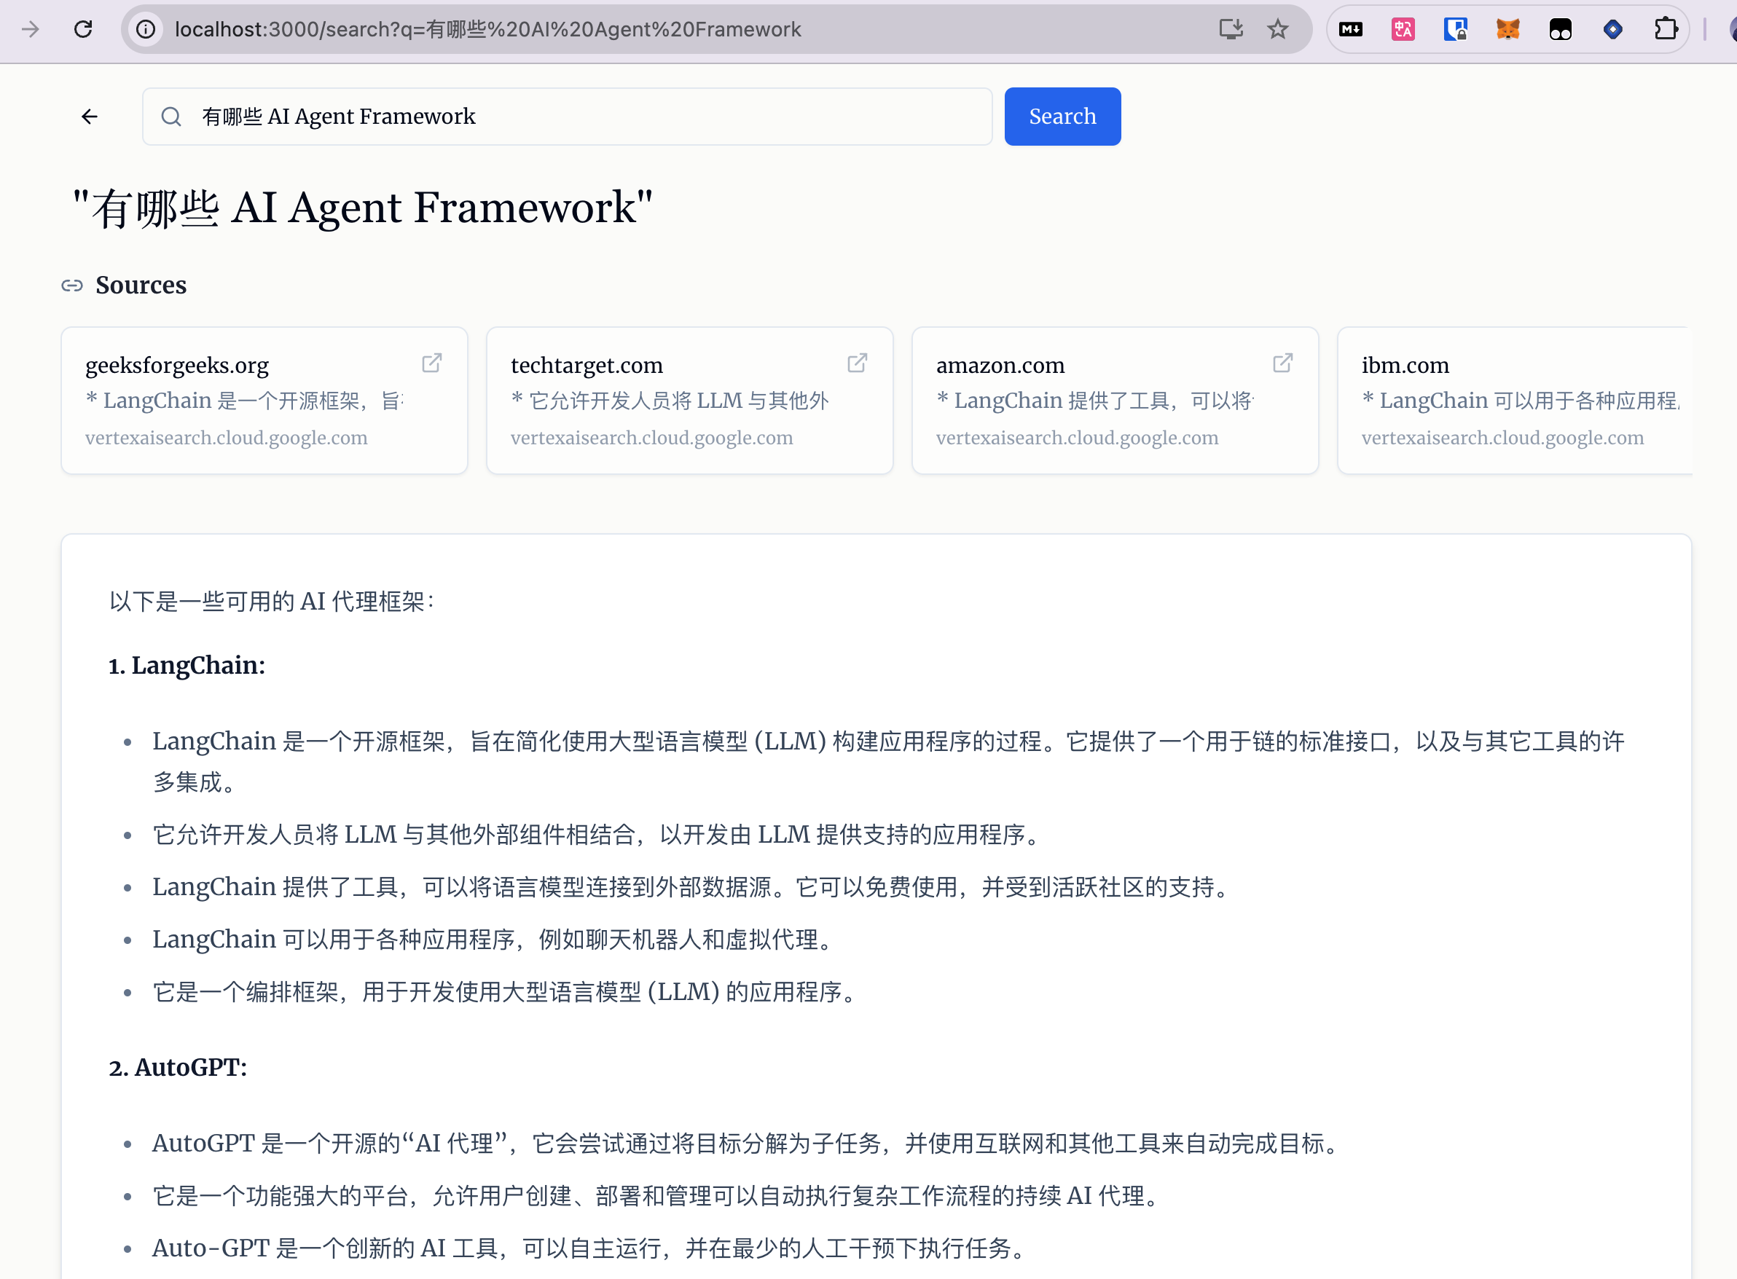Open the pink translate extension icon
The width and height of the screenshot is (1737, 1279).
1403,29
